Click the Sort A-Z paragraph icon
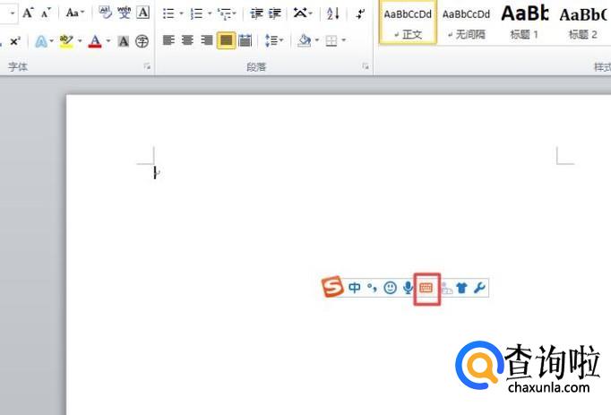The image size is (611, 415). [332, 13]
